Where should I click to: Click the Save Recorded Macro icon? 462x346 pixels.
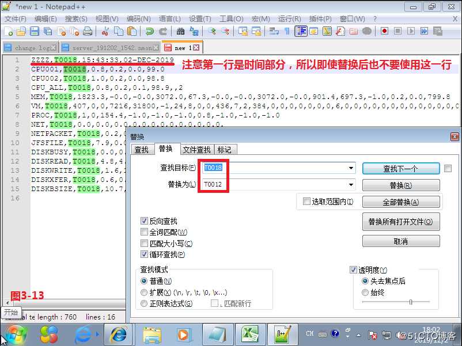(438, 31)
